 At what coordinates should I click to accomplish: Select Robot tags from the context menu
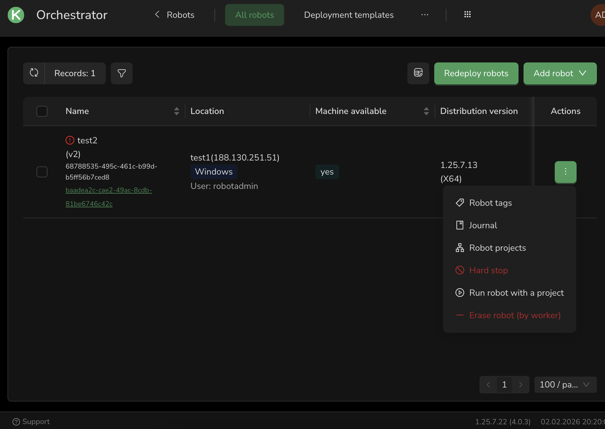point(490,203)
